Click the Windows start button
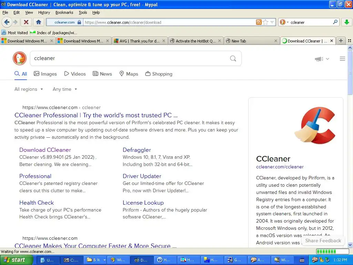The height and width of the screenshot is (265, 353). pos(16,260)
